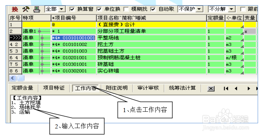The width and height of the screenshot is (264, 137).
Task: Click the red 换 conversion icon
Action: 14,9
